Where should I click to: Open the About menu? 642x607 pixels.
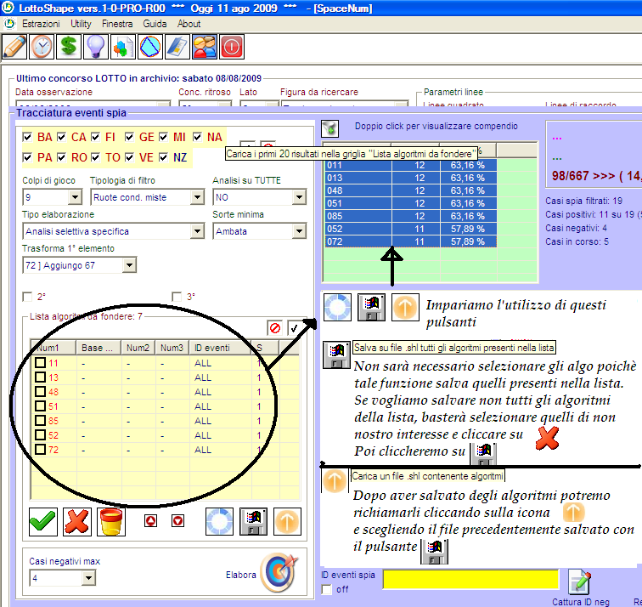coord(189,24)
